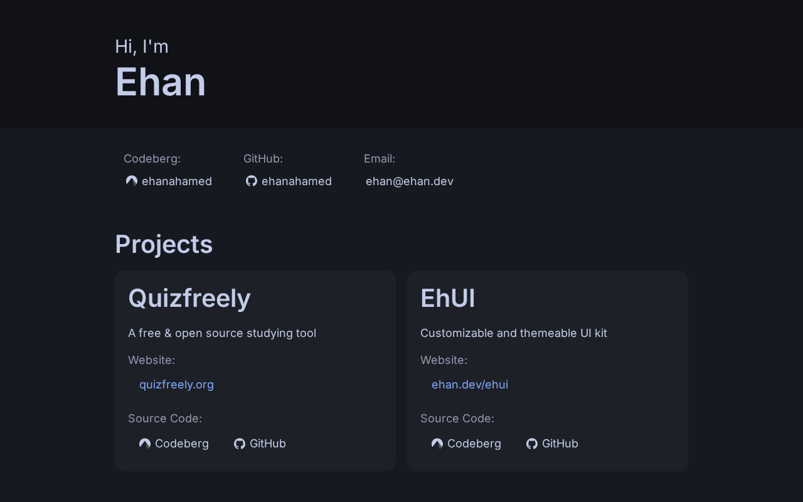Visit the ehan.dev/ehui website link
The width and height of the screenshot is (803, 502).
point(470,385)
